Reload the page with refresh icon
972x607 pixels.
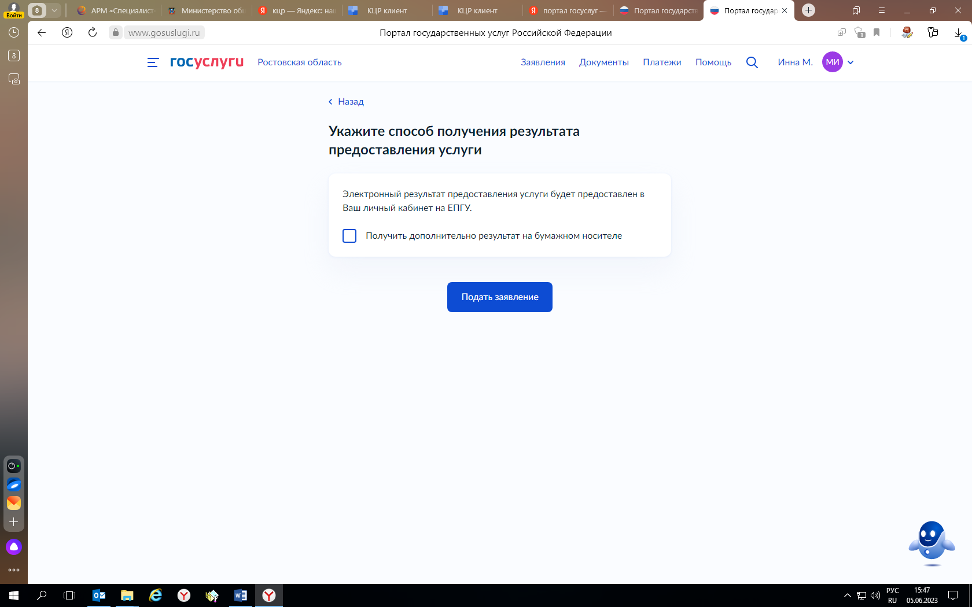pyautogui.click(x=93, y=32)
